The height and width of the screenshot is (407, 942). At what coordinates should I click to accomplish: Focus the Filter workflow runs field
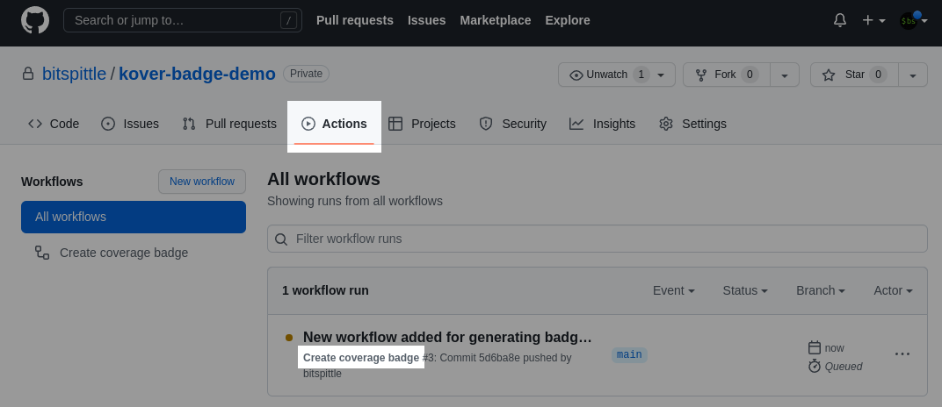598,239
